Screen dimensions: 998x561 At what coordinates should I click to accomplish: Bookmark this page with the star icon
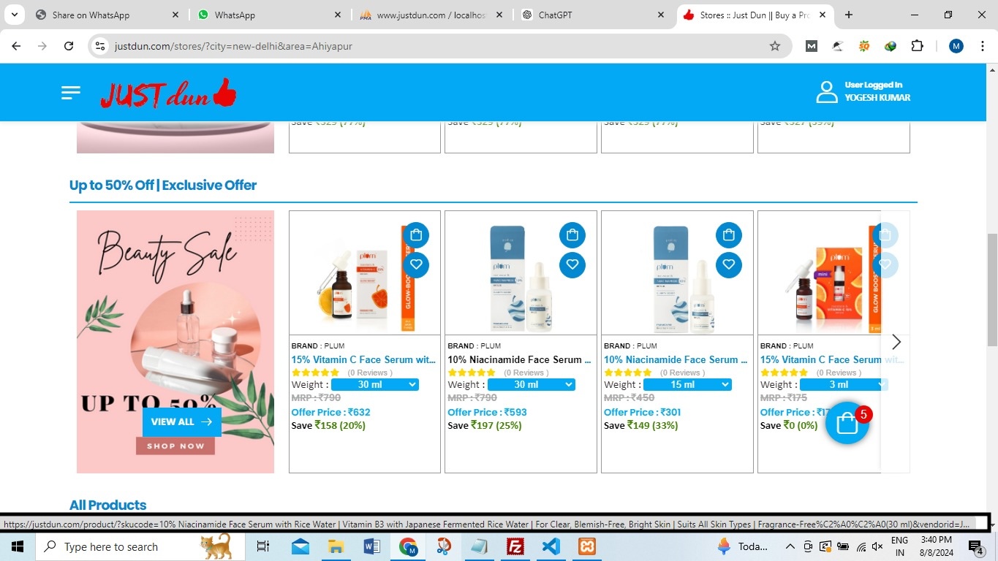point(775,46)
